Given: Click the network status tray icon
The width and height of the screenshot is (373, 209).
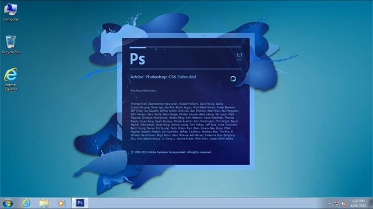Looking at the screenshot, I should [336, 203].
